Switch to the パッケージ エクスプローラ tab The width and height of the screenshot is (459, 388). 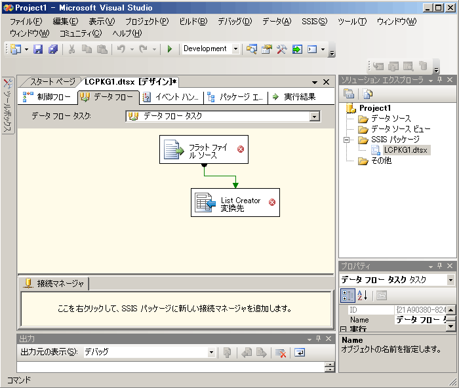click(x=235, y=97)
